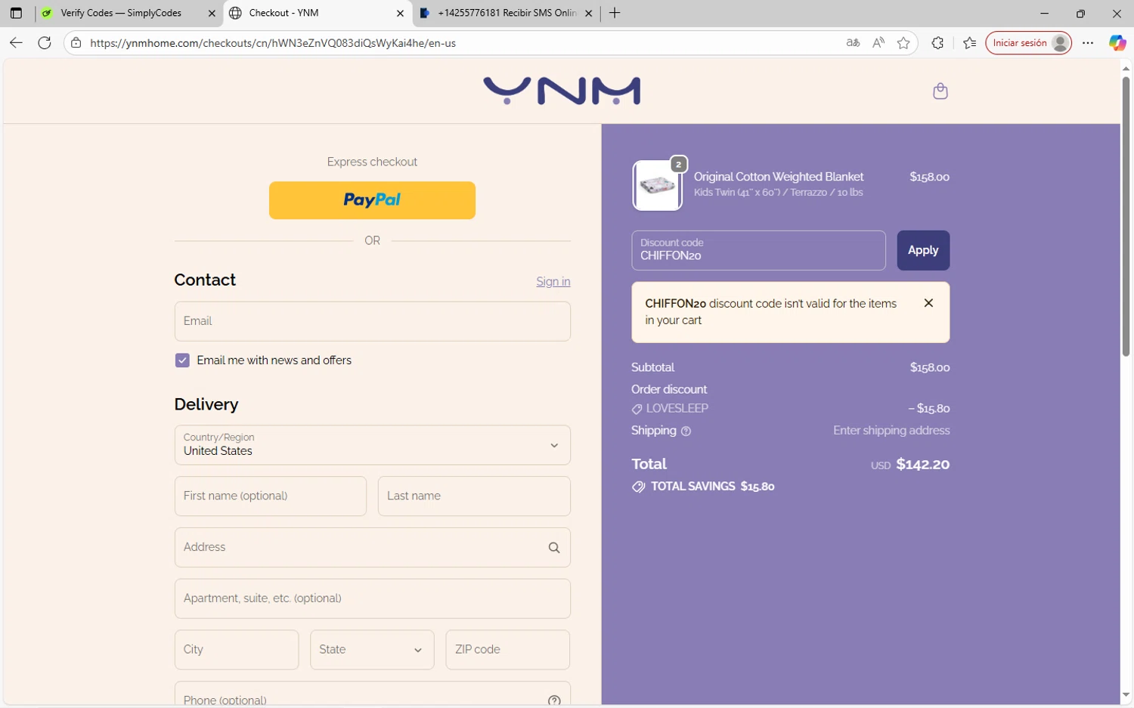The image size is (1134, 708).
Task: Click the ZIP code field
Action: click(508, 650)
